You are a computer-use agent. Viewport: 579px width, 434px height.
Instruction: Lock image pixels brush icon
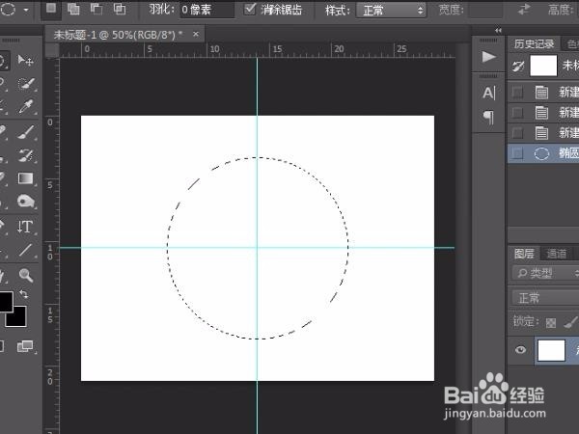click(570, 322)
